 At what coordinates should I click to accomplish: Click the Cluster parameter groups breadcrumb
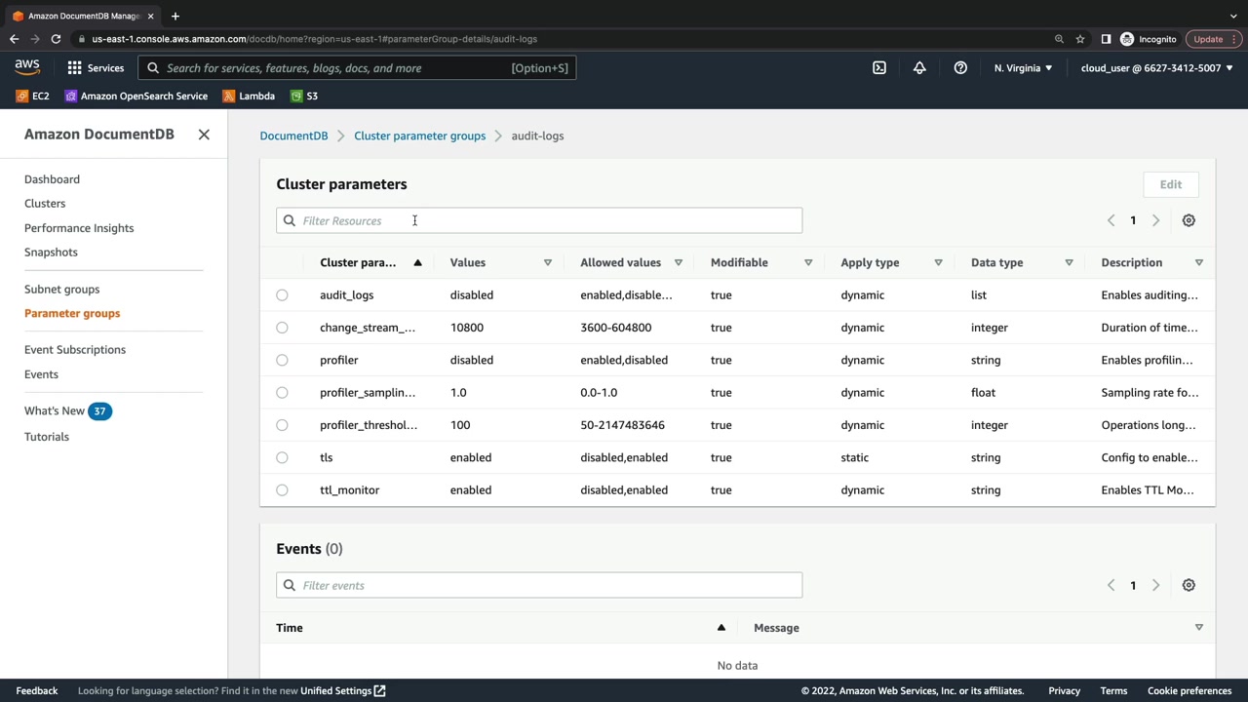pyautogui.click(x=419, y=136)
